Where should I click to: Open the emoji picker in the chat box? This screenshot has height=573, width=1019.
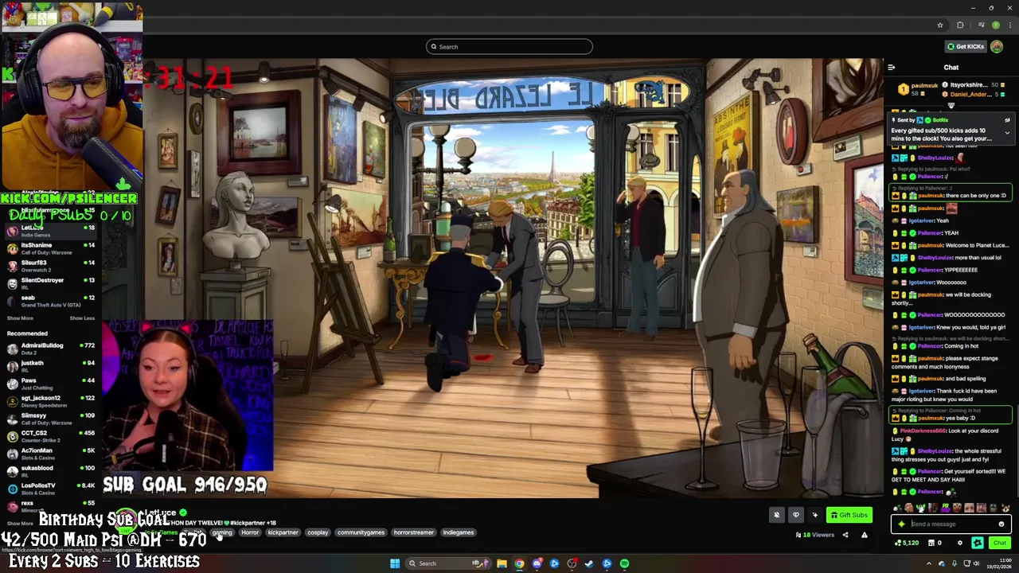tap(1001, 524)
